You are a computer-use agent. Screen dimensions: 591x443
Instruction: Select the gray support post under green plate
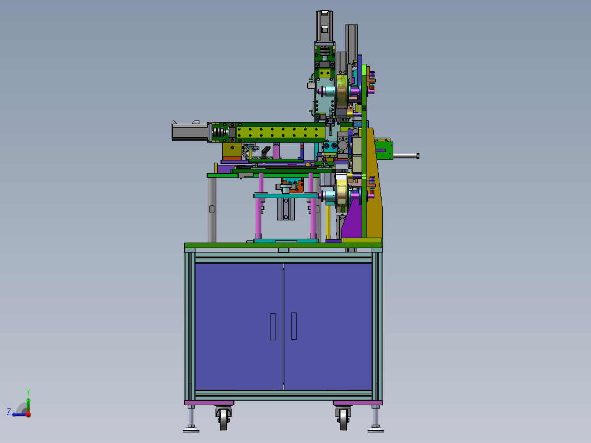(x=212, y=210)
